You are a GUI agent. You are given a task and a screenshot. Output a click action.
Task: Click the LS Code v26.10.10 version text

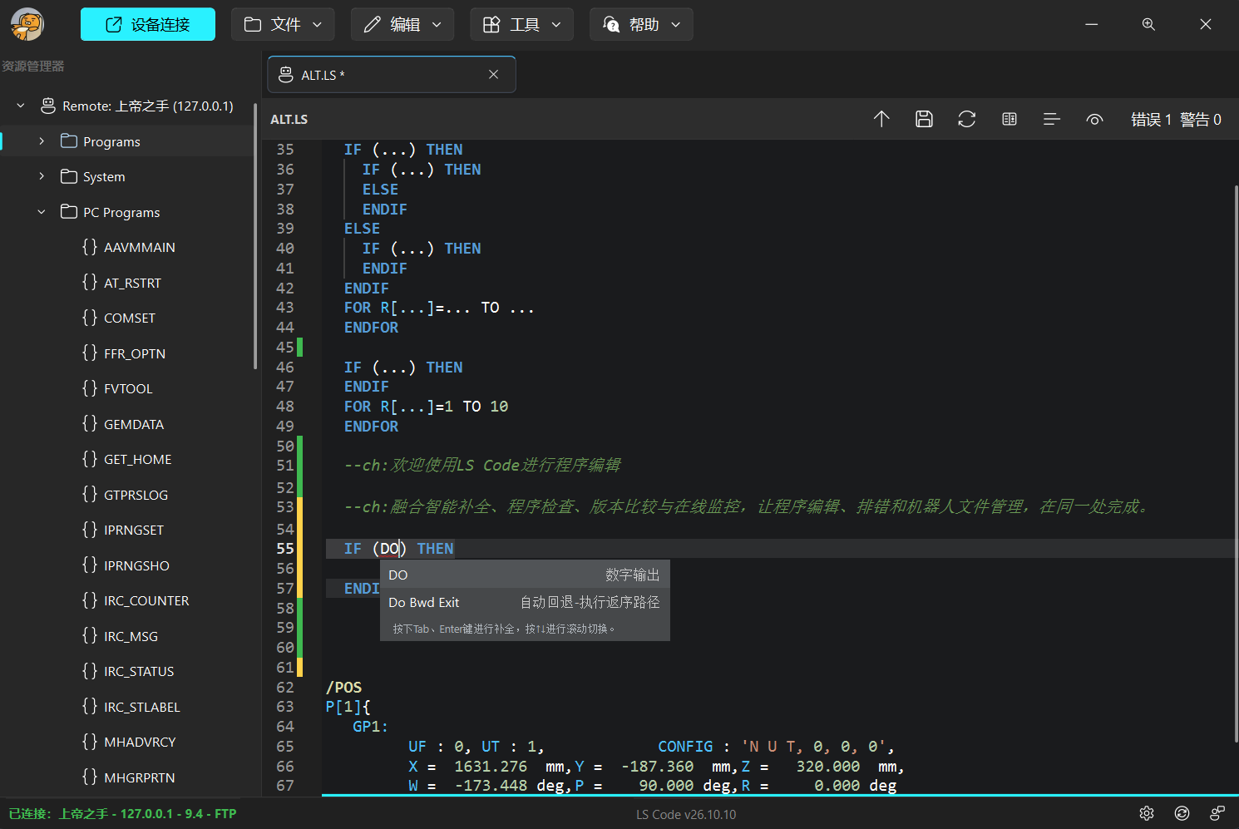click(686, 814)
